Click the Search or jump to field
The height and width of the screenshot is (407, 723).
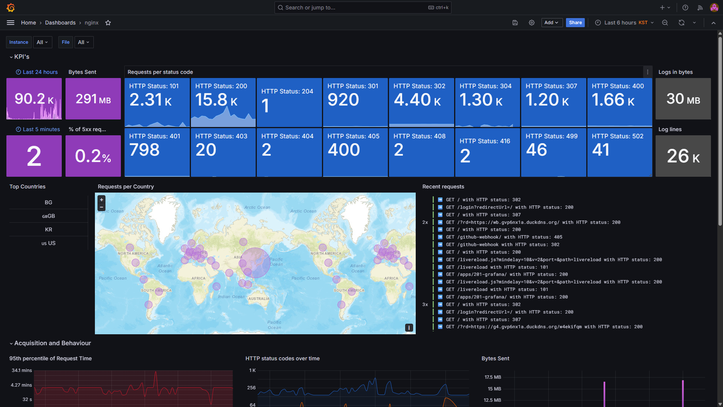(363, 8)
